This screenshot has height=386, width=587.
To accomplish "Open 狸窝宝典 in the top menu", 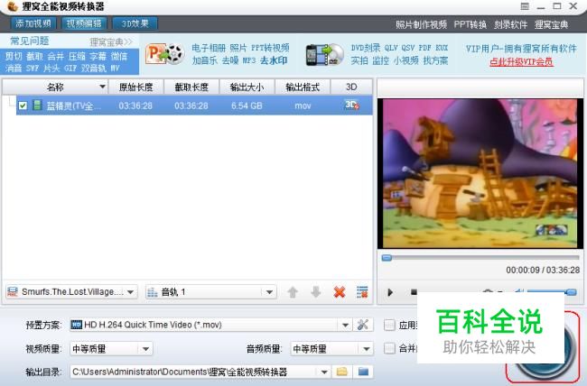I will 551,24.
